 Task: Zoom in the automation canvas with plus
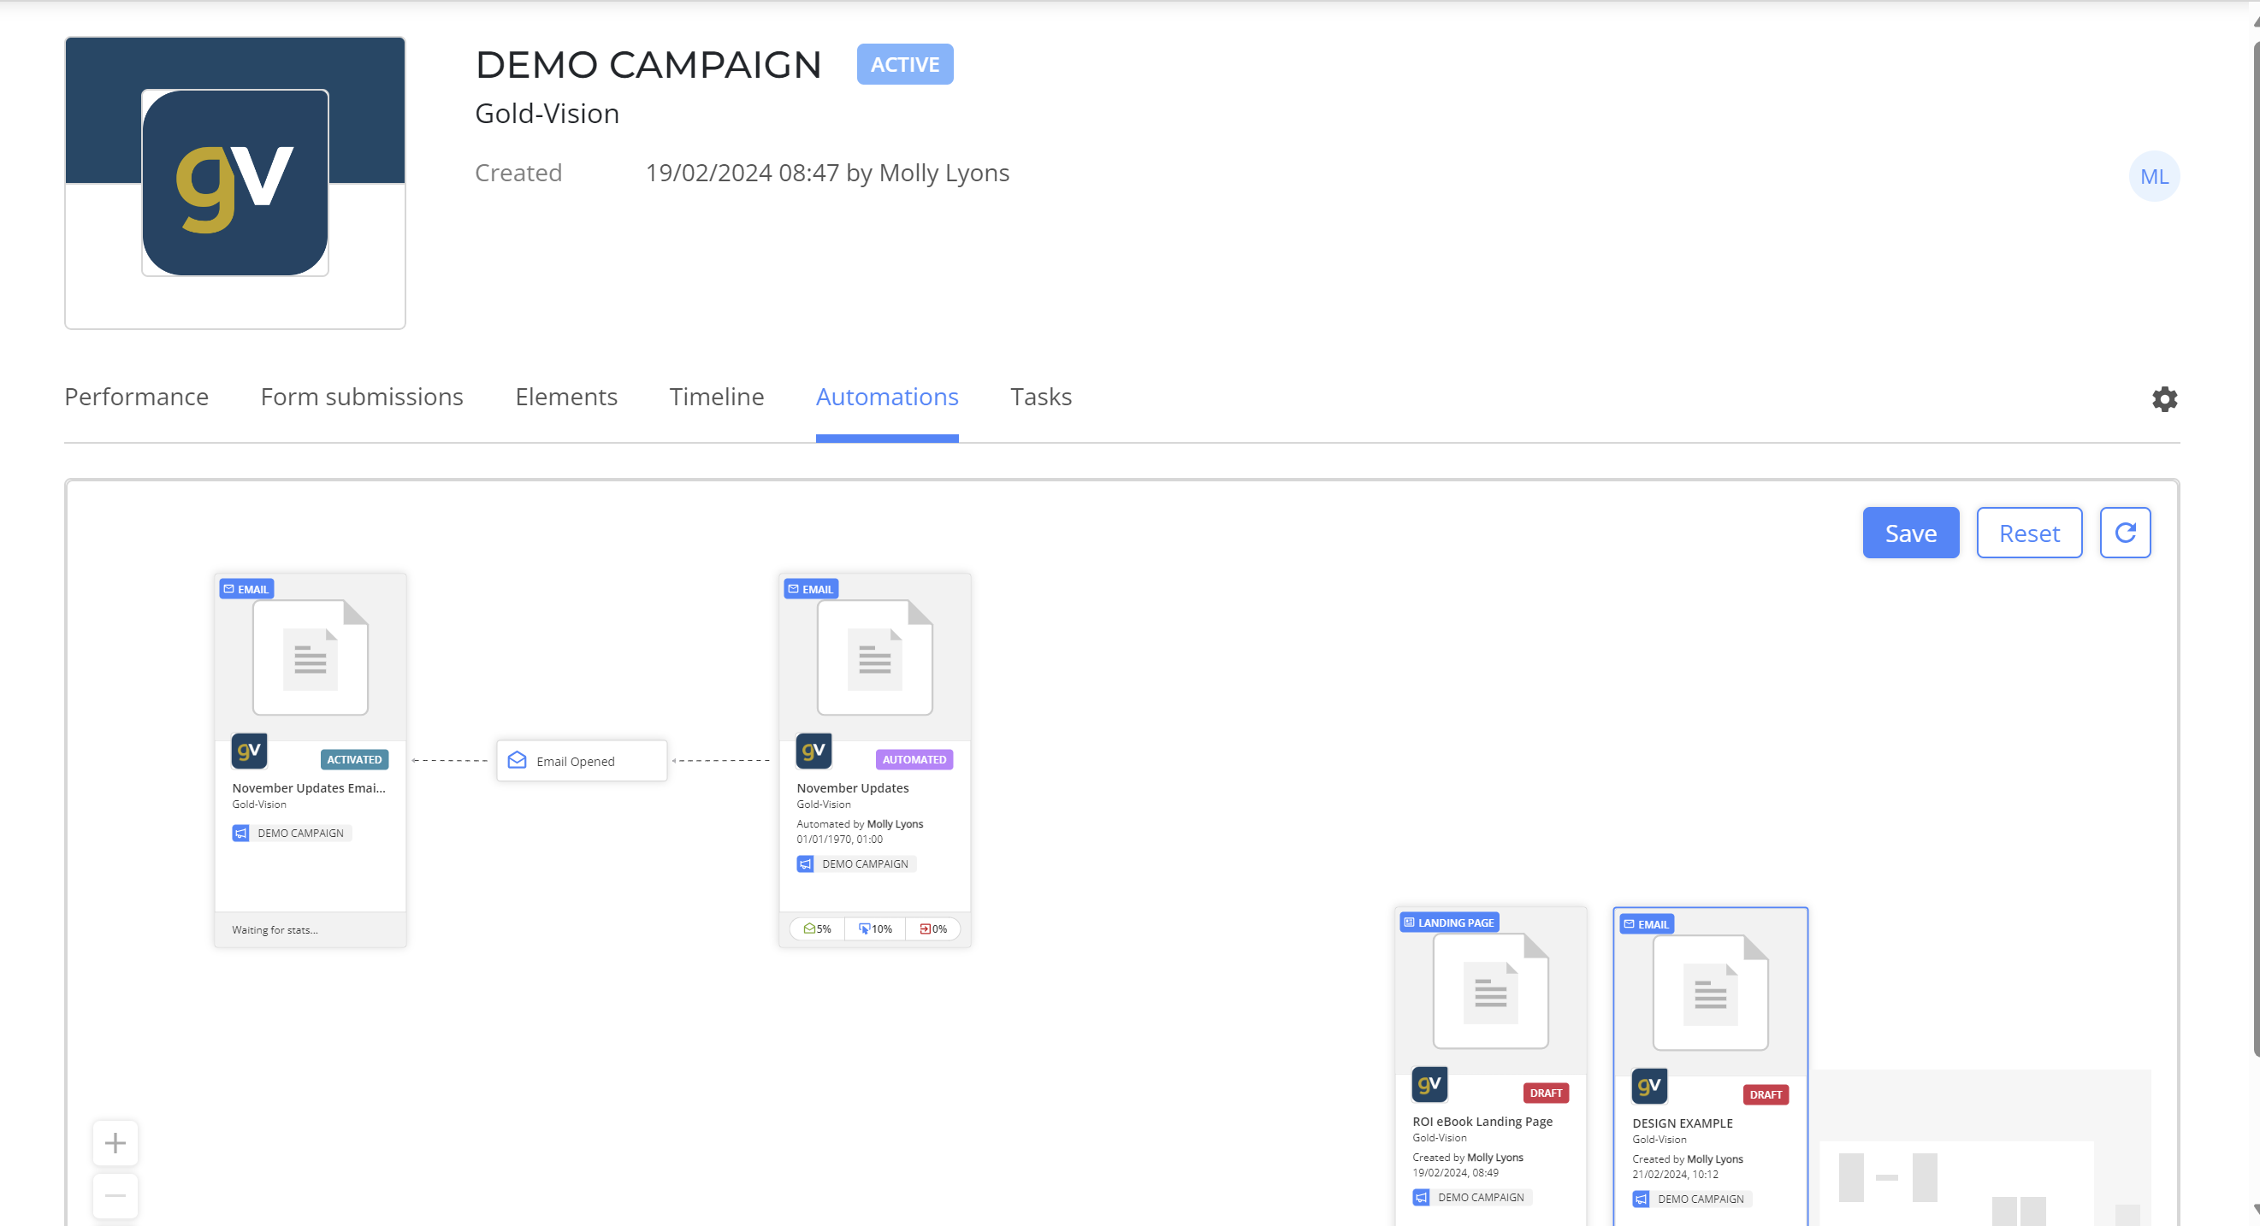pyautogui.click(x=115, y=1143)
